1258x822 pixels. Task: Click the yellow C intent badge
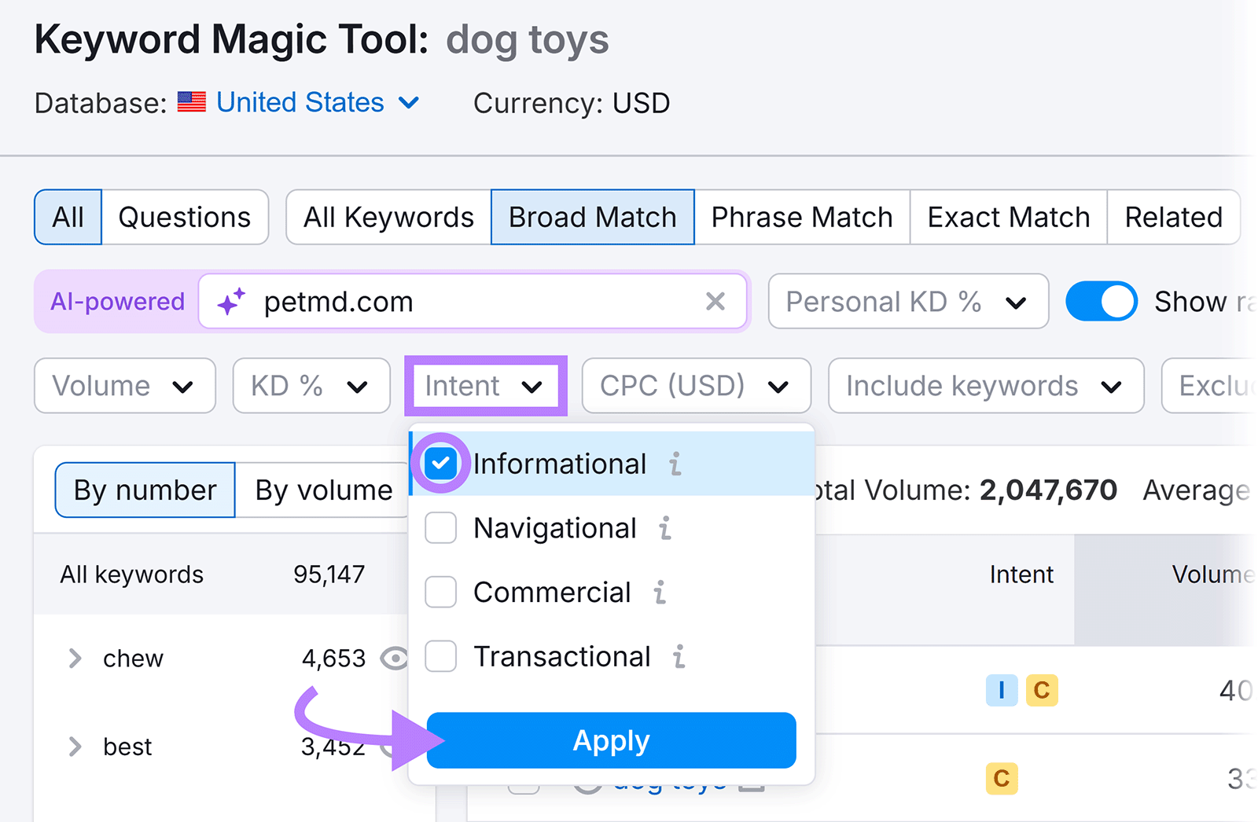pos(1041,691)
